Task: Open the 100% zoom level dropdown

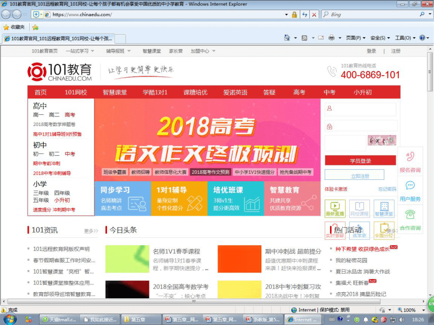Action: click(x=423, y=310)
